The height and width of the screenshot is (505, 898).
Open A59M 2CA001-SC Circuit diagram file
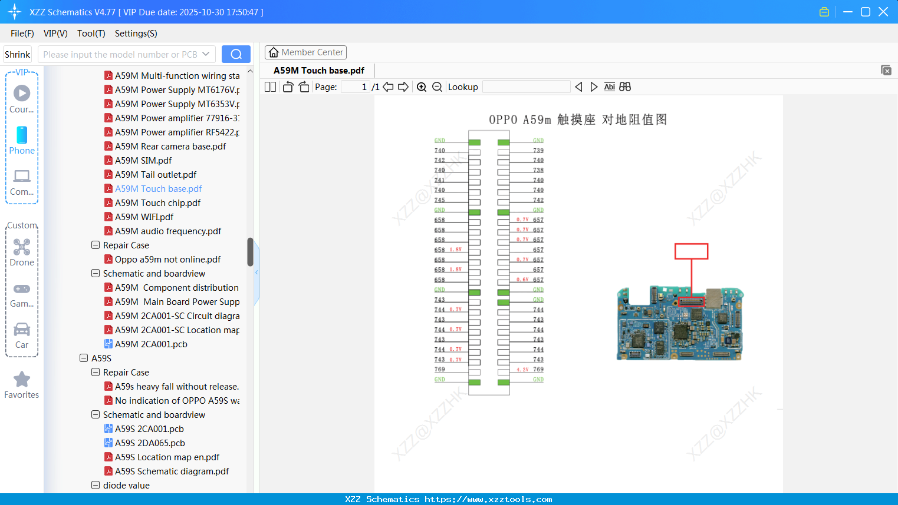172,316
